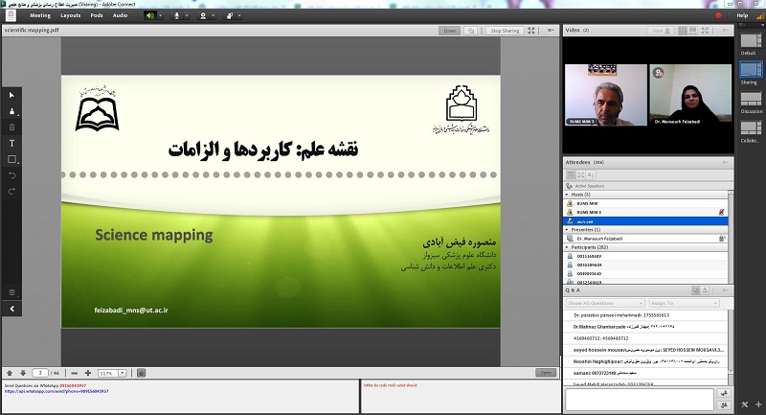Zoom out the document with minus
This screenshot has width=766, height=415.
coord(75,373)
